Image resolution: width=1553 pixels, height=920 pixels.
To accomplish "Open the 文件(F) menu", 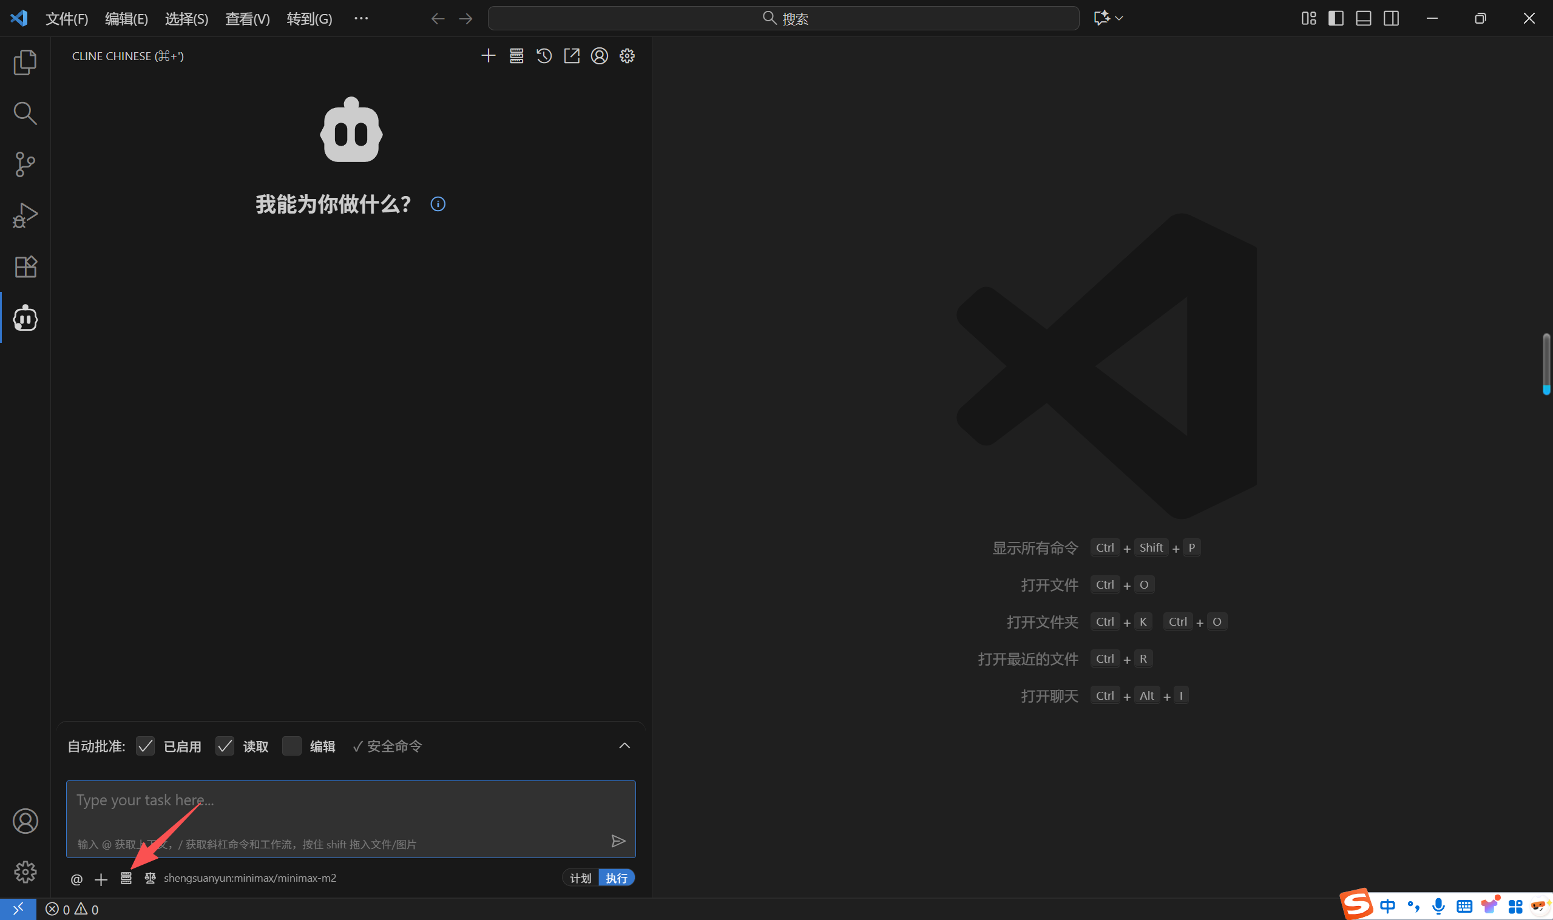I will click(x=66, y=19).
